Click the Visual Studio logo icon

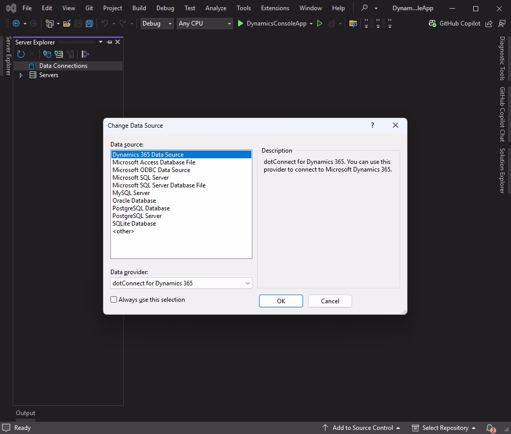tap(11, 8)
